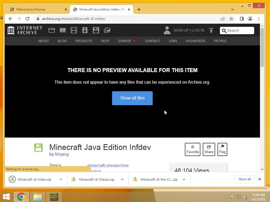Open the CONTACT menu item
This screenshot has width=270, height=202.
coord(152,41)
